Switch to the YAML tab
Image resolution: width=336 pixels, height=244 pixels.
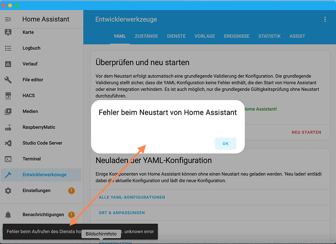tap(120, 36)
